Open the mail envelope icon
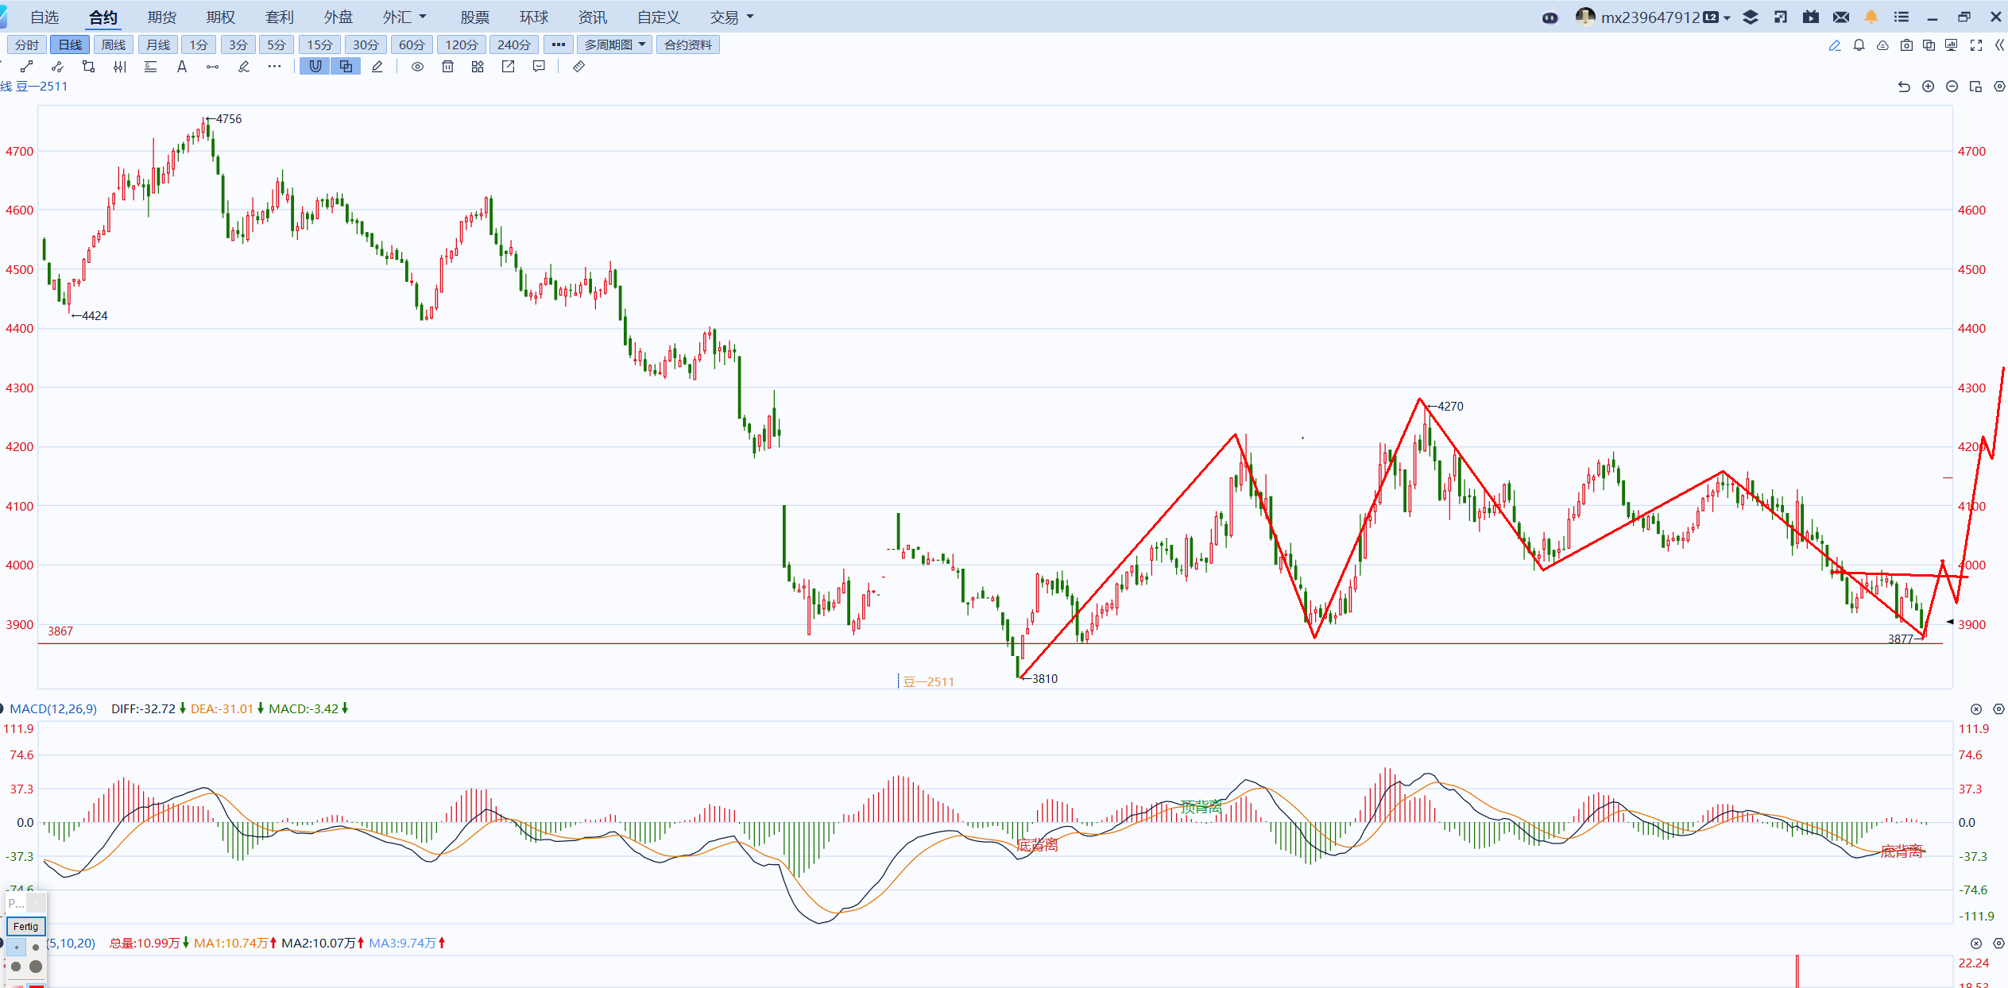2008x988 pixels. click(x=1840, y=17)
